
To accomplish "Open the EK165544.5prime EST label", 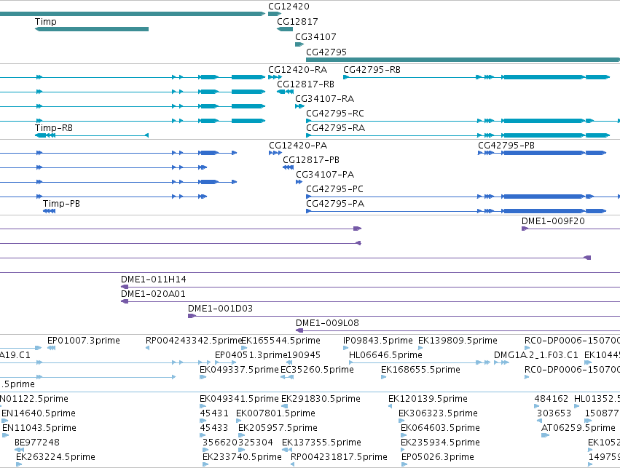I will [280, 341].
